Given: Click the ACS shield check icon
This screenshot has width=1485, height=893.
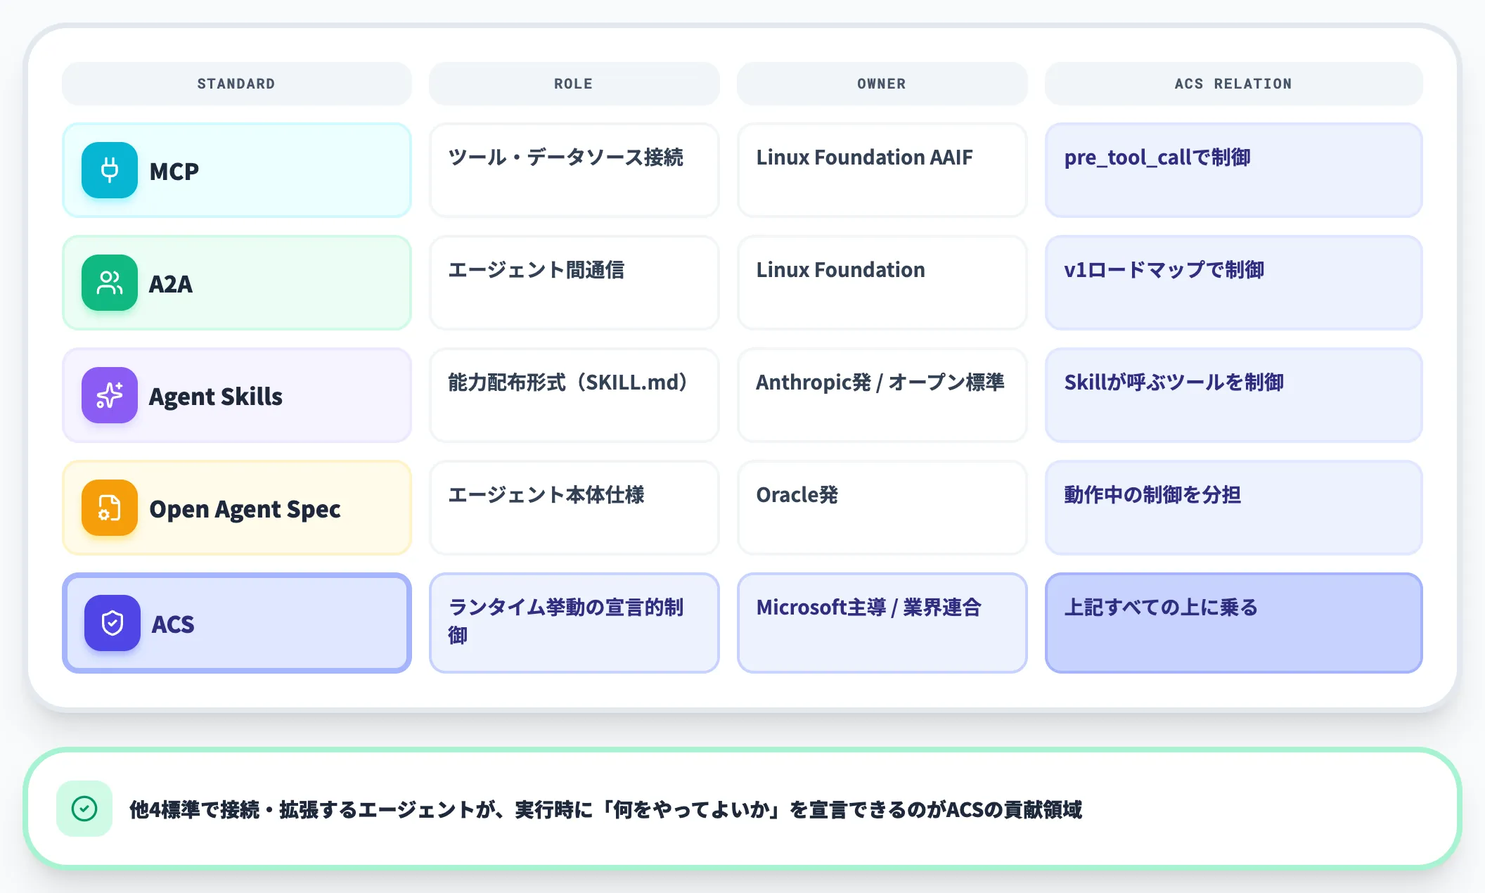Looking at the screenshot, I should pos(112,623).
